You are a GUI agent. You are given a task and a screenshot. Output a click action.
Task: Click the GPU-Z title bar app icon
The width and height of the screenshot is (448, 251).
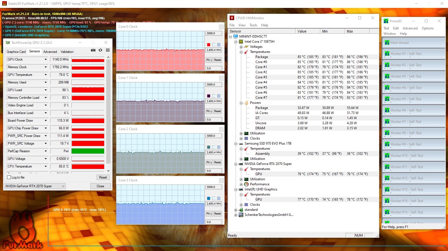coord(8,42)
